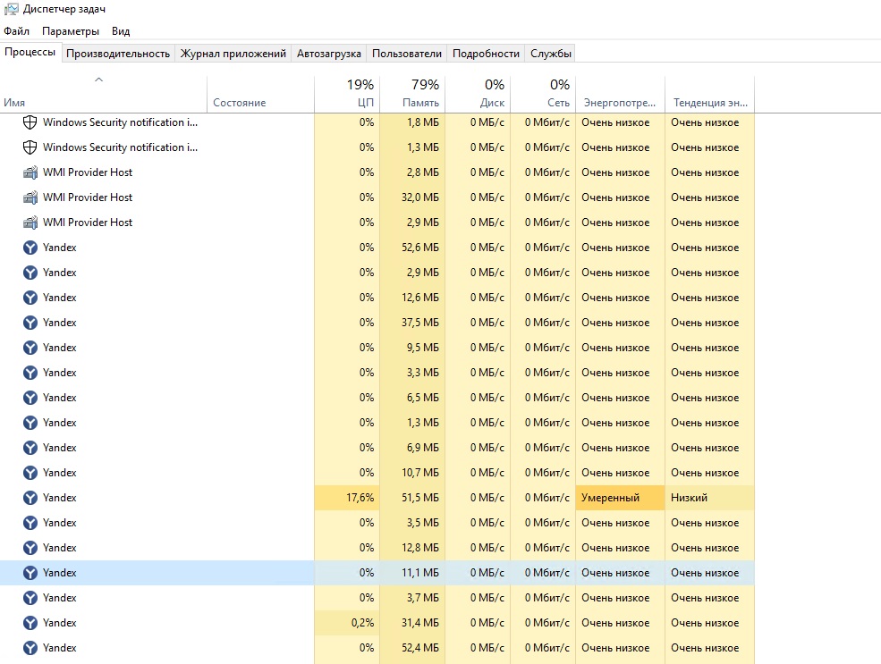
Task: Click the 17,6% CPU value
Action: (360, 498)
